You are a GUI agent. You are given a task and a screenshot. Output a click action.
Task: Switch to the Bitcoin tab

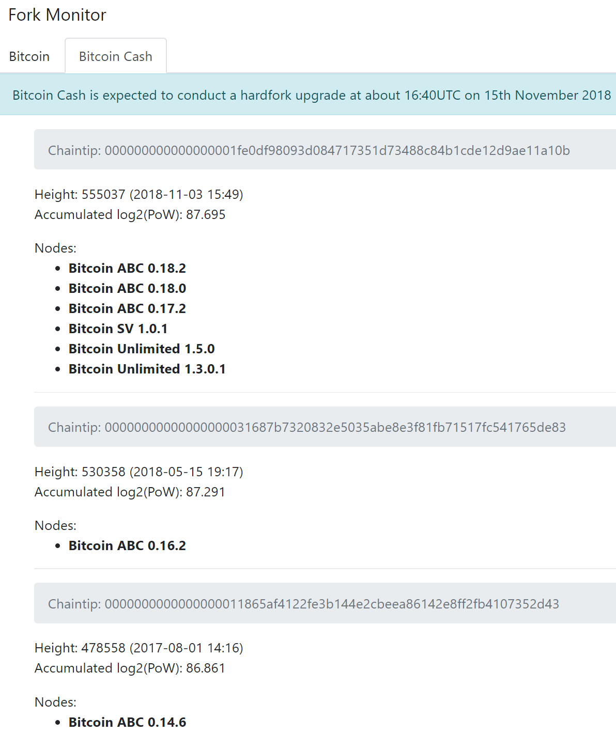pos(29,56)
